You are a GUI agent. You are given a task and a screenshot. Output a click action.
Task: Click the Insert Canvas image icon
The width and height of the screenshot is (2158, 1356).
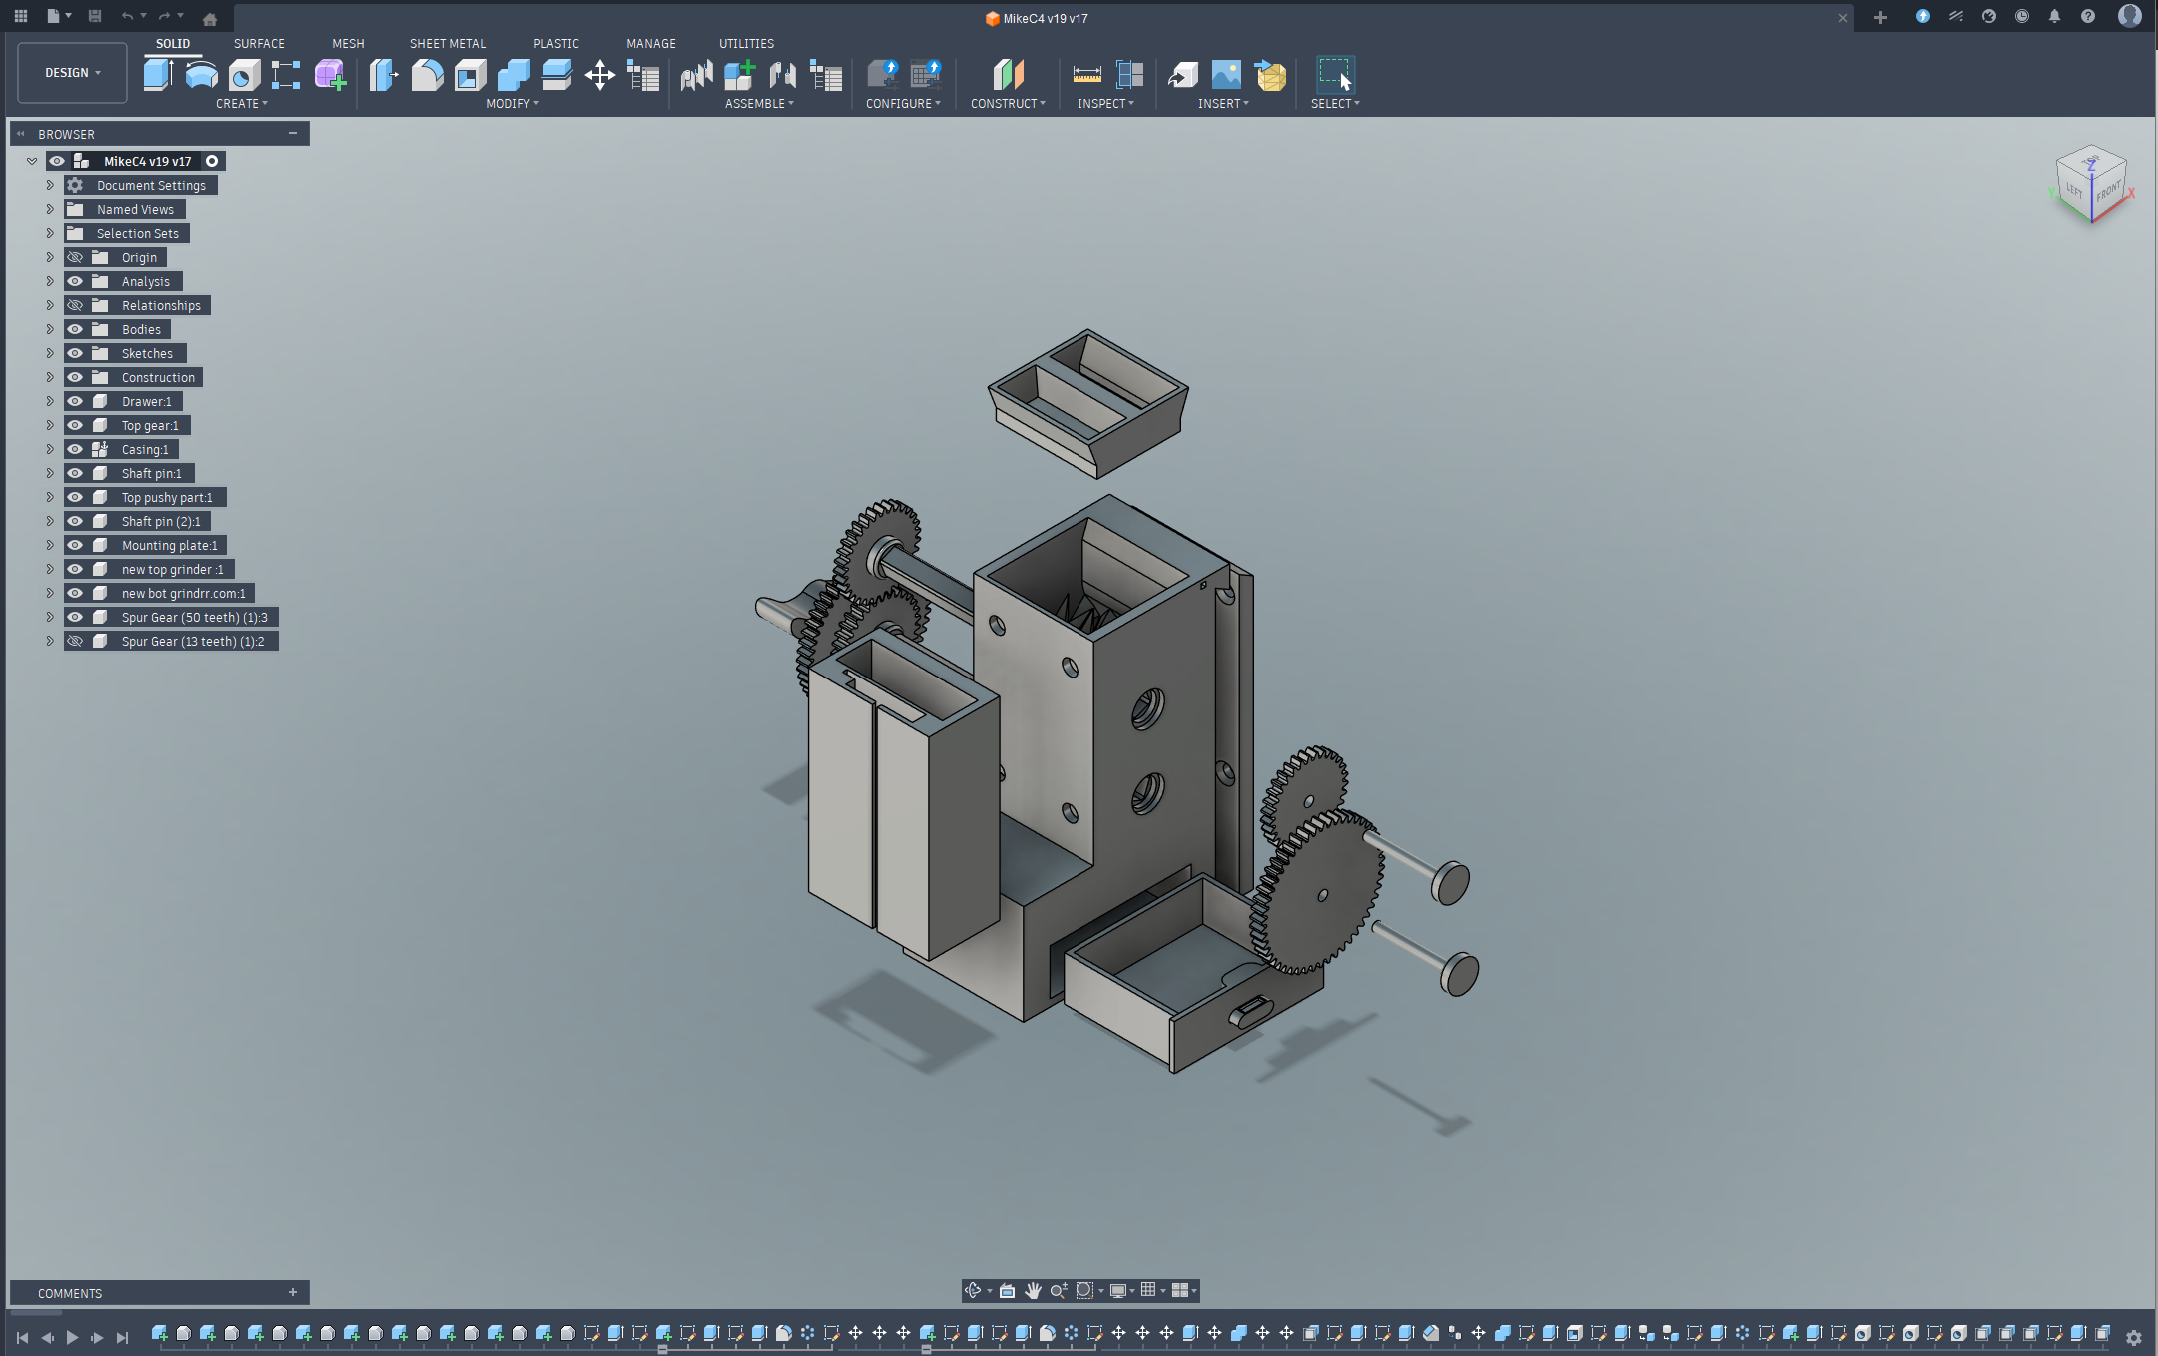pos(1226,75)
